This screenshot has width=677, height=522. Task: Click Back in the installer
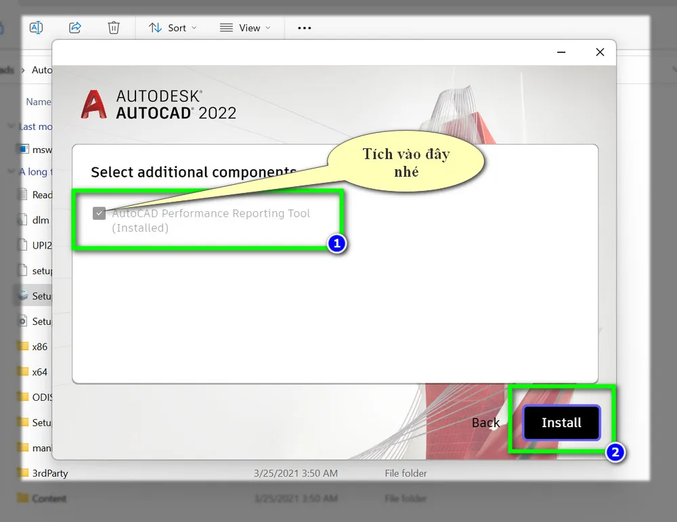coord(485,422)
